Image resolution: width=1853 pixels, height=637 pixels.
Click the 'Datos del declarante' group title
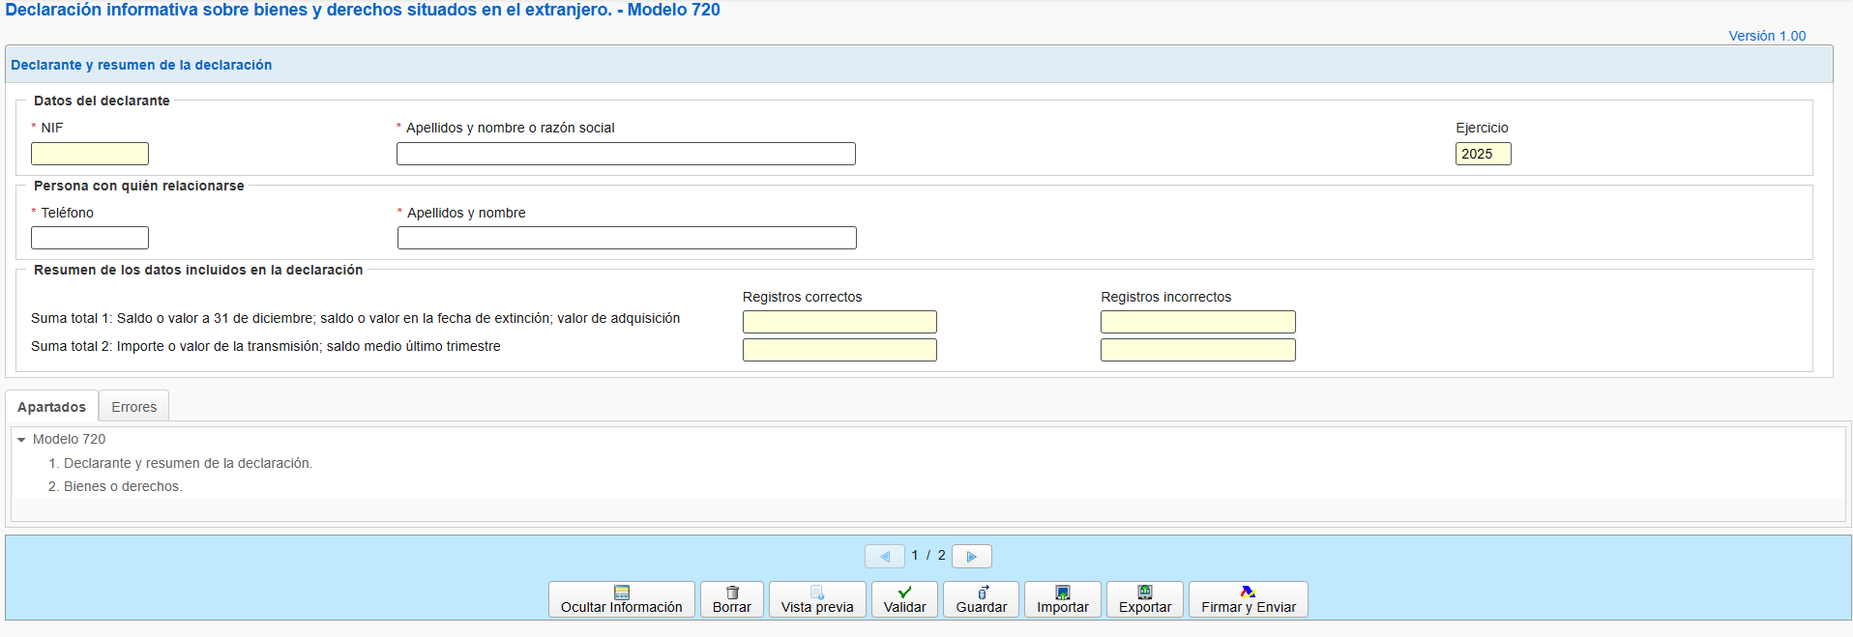tap(102, 101)
